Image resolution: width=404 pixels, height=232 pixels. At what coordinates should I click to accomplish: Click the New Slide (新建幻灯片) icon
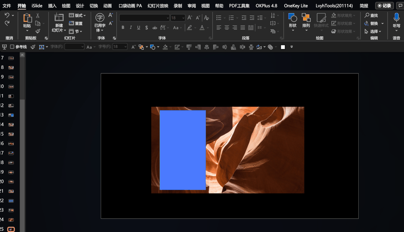(59, 17)
